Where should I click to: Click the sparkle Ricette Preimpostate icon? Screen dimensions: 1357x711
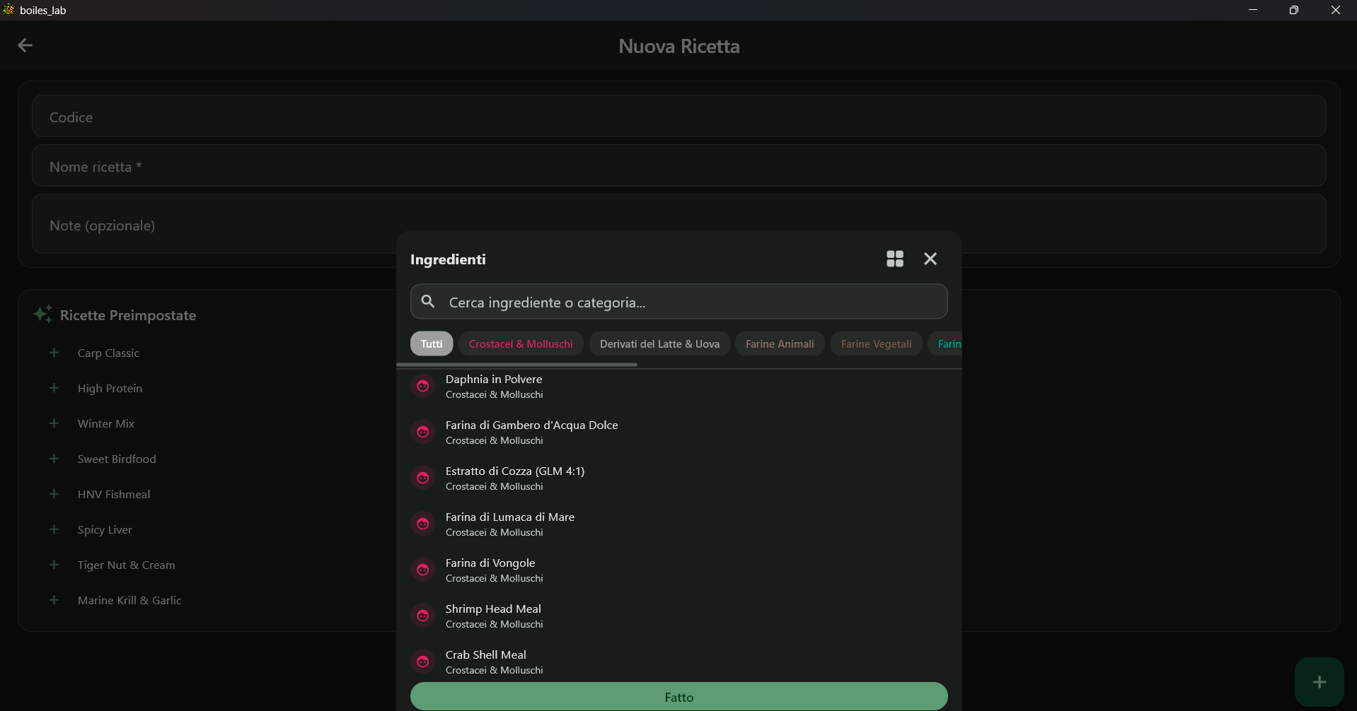coord(42,314)
